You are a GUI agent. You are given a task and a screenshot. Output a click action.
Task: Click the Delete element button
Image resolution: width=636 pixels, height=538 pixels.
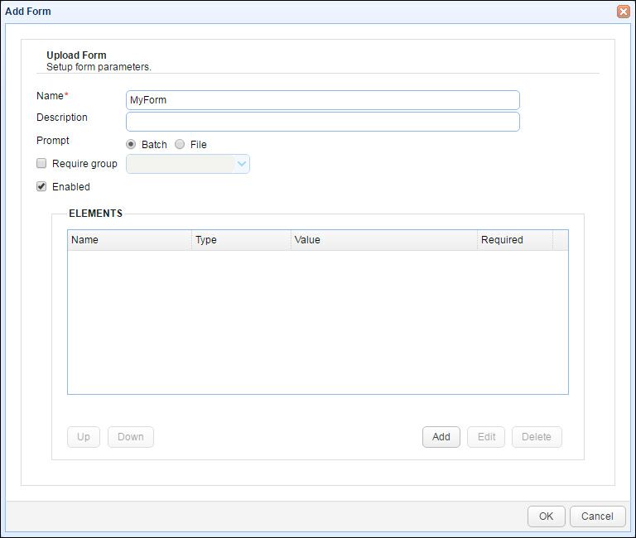coord(537,437)
